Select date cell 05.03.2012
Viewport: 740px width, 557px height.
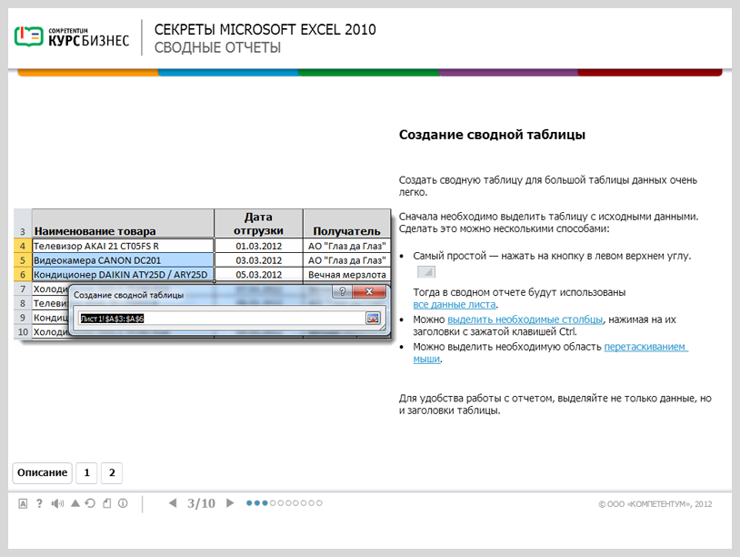pos(258,275)
